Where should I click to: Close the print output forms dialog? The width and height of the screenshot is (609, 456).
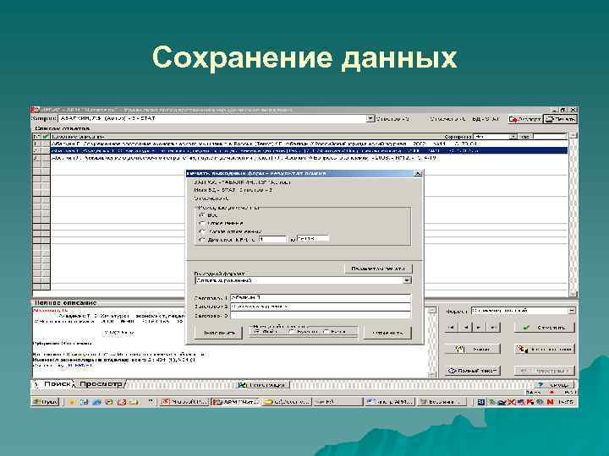pos(418,173)
